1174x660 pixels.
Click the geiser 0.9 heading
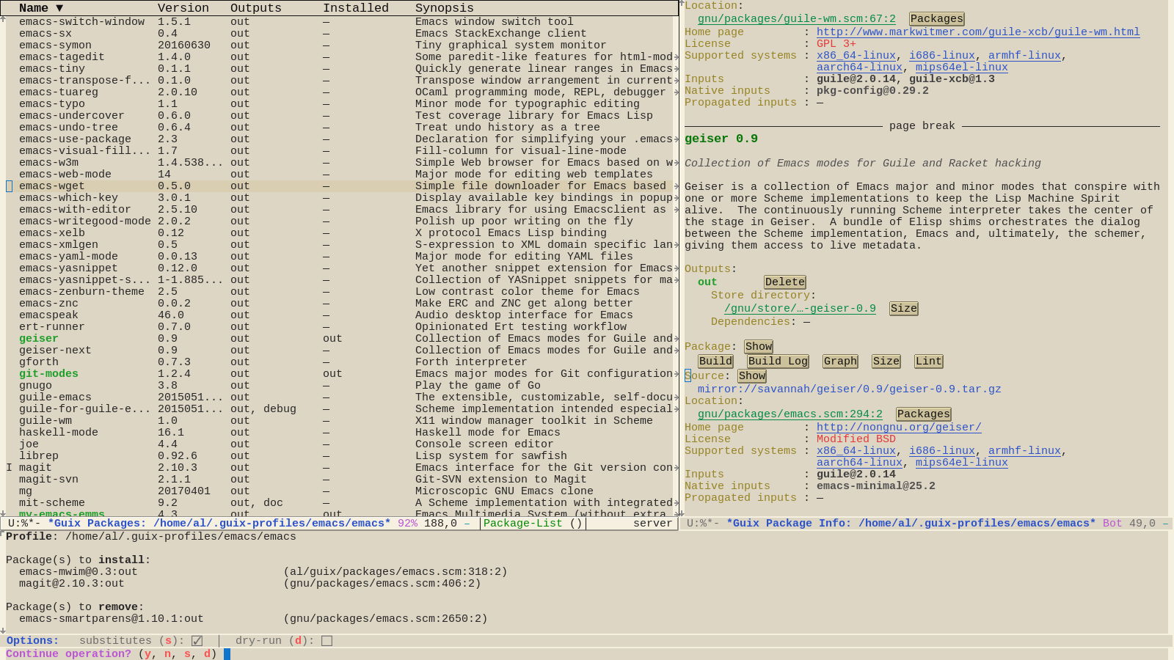pos(721,139)
